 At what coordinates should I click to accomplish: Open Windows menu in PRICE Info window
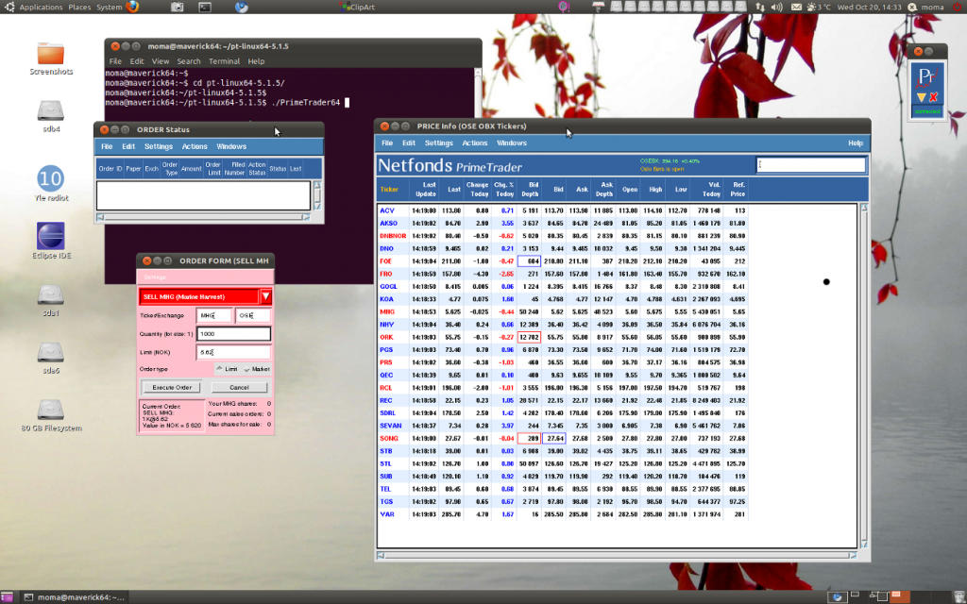click(511, 143)
